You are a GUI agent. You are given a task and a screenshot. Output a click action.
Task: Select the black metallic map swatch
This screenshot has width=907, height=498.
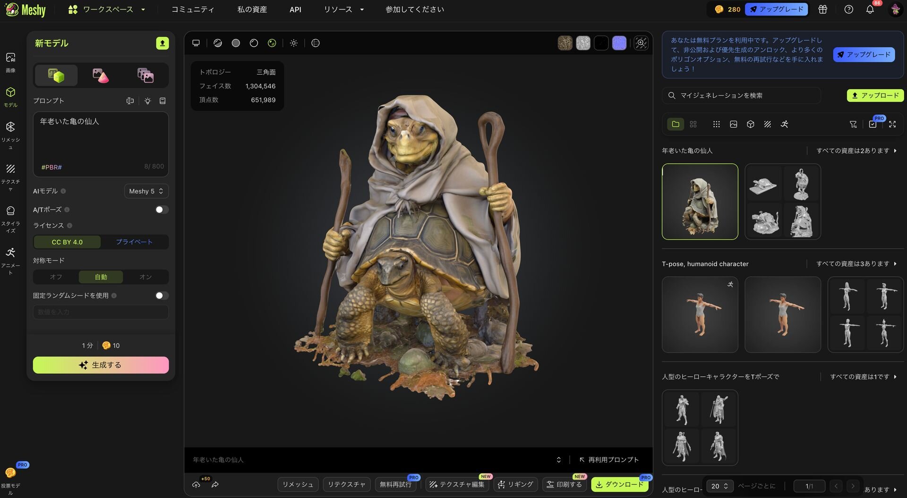tap(601, 43)
